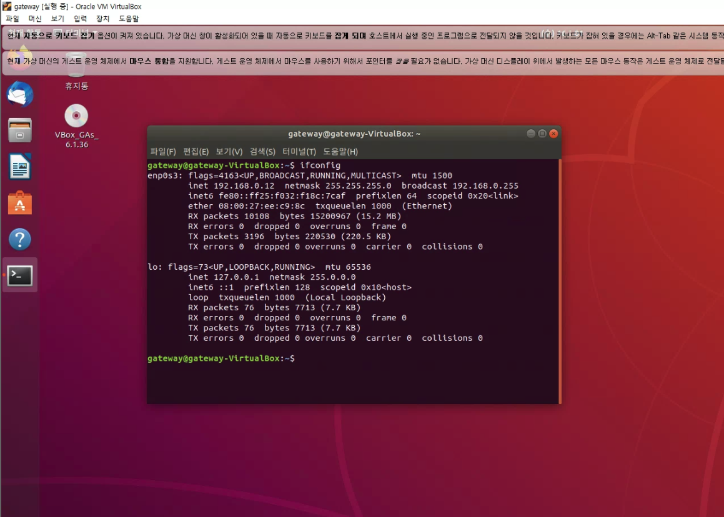This screenshot has height=517, width=724.
Task: Click the Firefox icon in the dock
Action: click(x=20, y=59)
